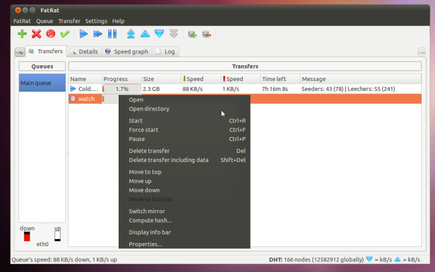Switch to the Log tab
Screen dimensions: 435x272
click(165, 51)
